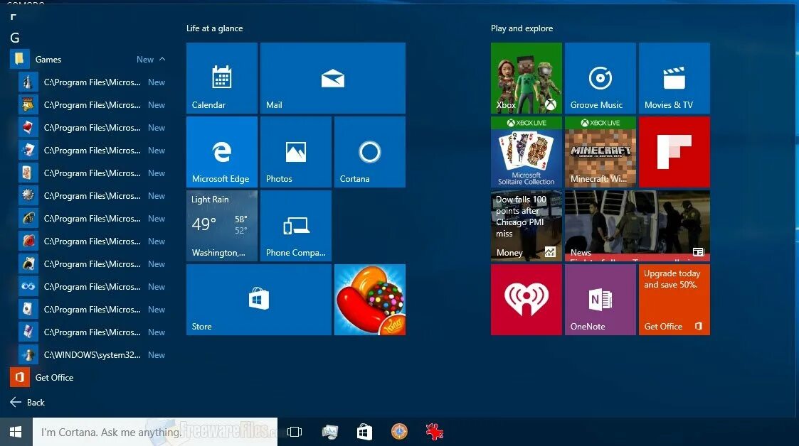
Task: Launch the Minesweeper mine icon entry
Action: click(92, 196)
